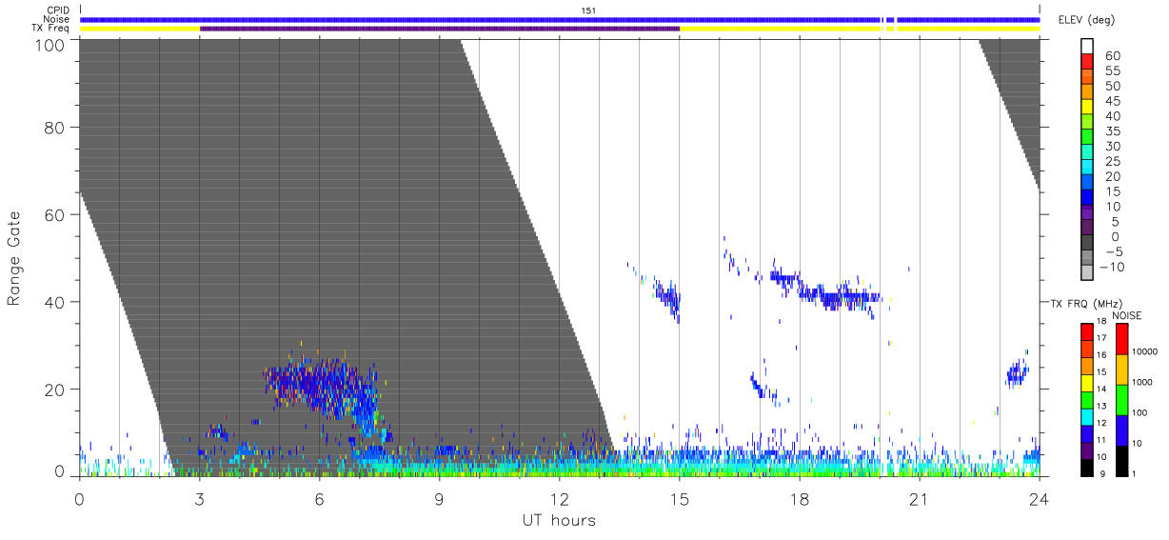1169x540 pixels.
Task: Click the "Noise" row label at top
Action: (56, 19)
